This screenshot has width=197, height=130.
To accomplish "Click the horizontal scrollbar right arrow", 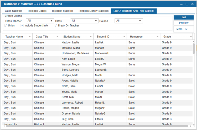I will tap(190, 126).
